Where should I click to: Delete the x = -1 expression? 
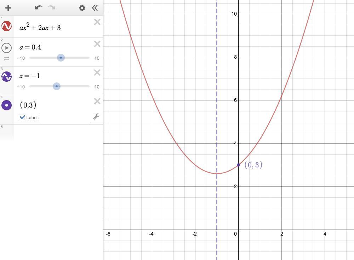pyautogui.click(x=97, y=73)
